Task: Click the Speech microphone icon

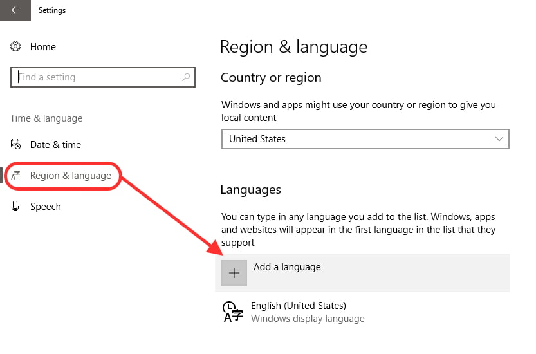Action: pos(15,206)
